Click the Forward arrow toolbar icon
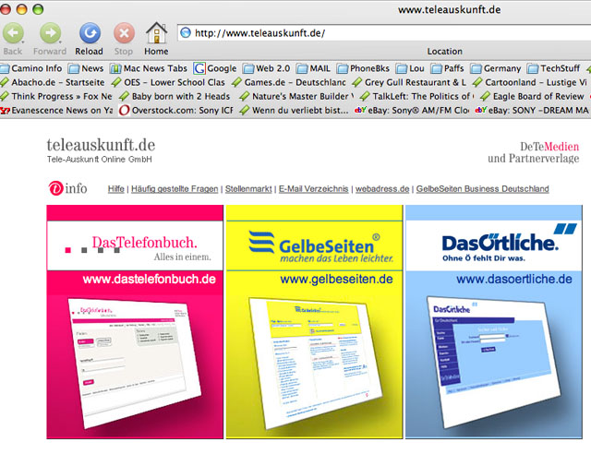591x454 pixels. [x=50, y=33]
